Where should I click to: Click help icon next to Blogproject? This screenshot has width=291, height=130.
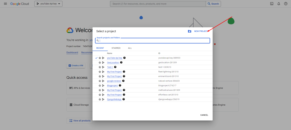tap(120, 85)
